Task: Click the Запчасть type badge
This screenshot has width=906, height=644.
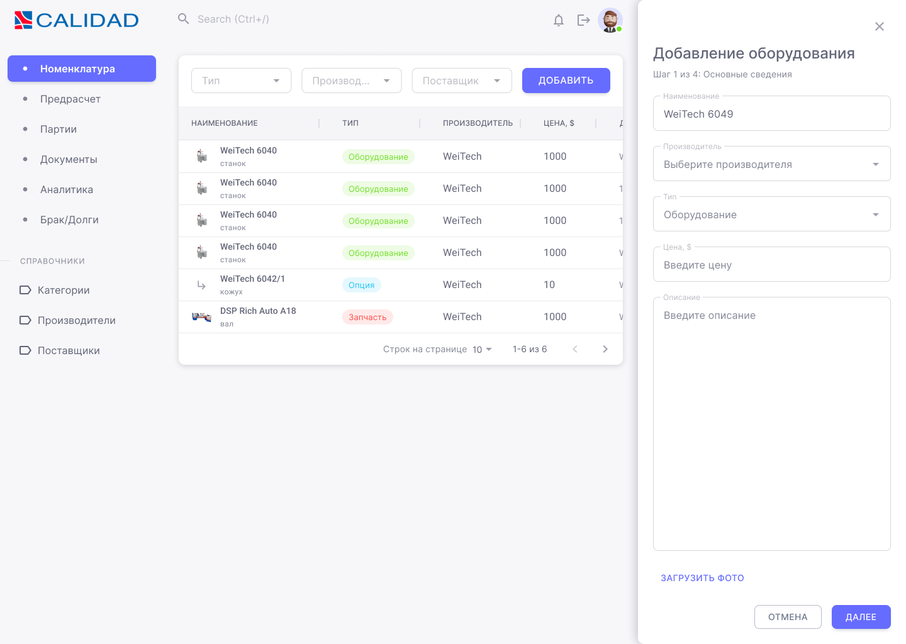Action: tap(367, 317)
